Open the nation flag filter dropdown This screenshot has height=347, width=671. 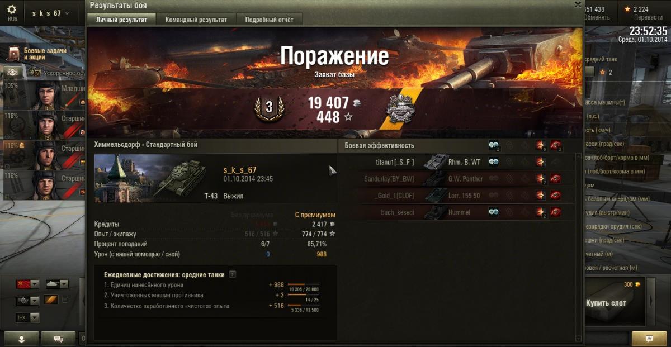pos(27,284)
